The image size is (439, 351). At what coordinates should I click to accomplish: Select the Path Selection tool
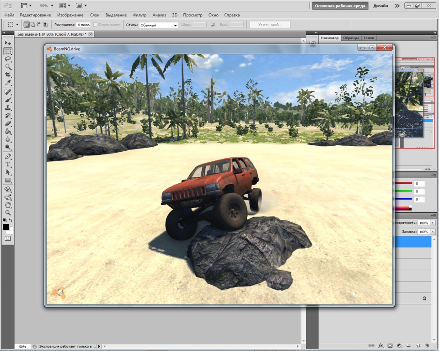[x=8, y=172]
